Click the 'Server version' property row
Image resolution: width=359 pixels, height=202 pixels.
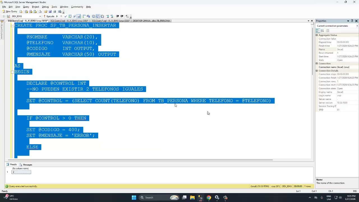337,103
